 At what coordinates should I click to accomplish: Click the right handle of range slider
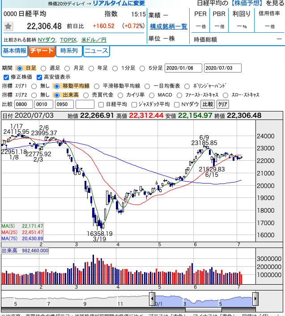pyautogui.click(x=255, y=299)
